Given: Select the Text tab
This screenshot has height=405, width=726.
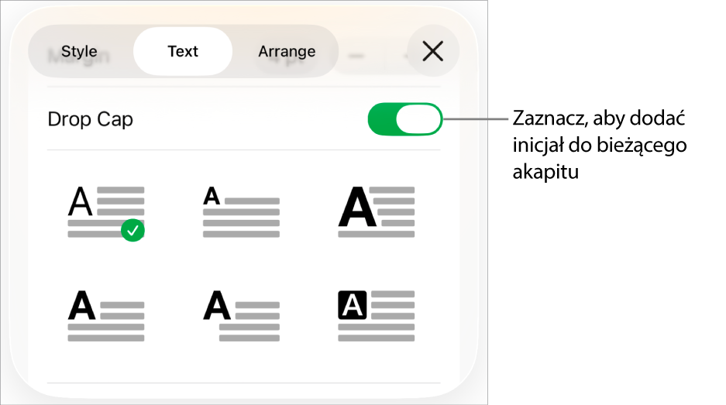Looking at the screenshot, I should (x=183, y=52).
